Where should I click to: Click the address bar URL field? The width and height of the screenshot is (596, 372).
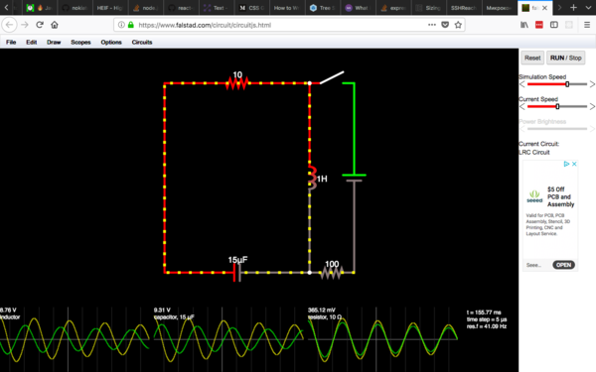pyautogui.click(x=281, y=25)
